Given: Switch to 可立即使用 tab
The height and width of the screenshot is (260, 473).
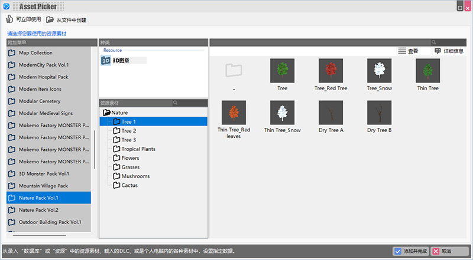Looking at the screenshot, I should tap(24, 19).
